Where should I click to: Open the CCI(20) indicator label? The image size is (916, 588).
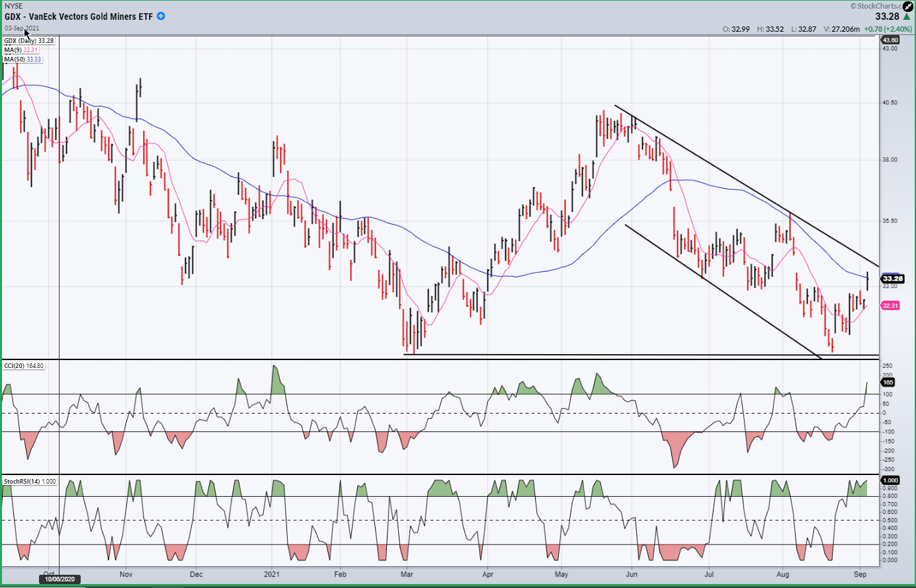pyautogui.click(x=24, y=366)
